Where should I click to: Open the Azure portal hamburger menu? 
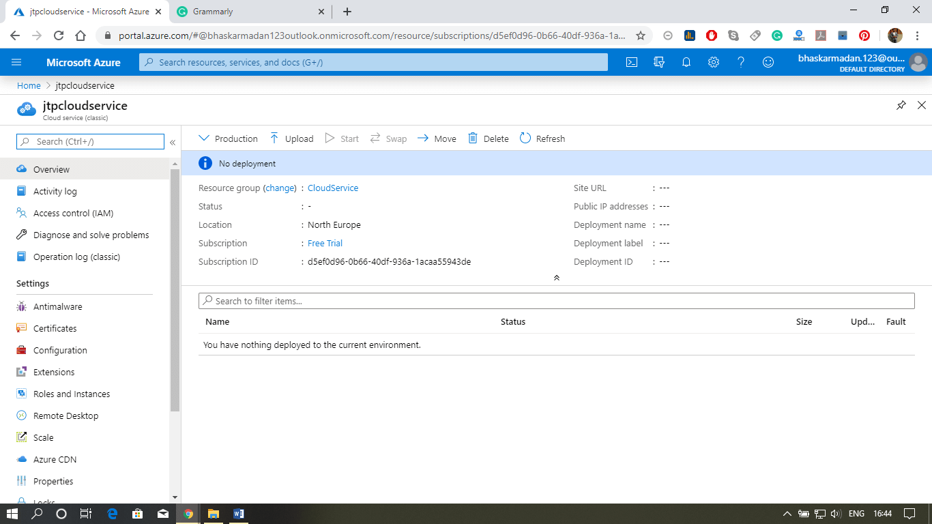tap(16, 62)
